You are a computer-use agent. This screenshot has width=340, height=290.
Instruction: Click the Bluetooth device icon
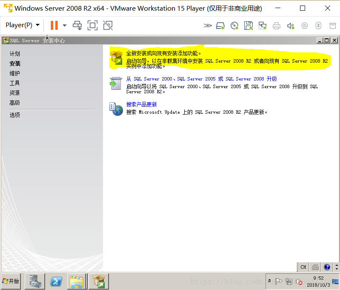pyautogui.click(x=318, y=26)
